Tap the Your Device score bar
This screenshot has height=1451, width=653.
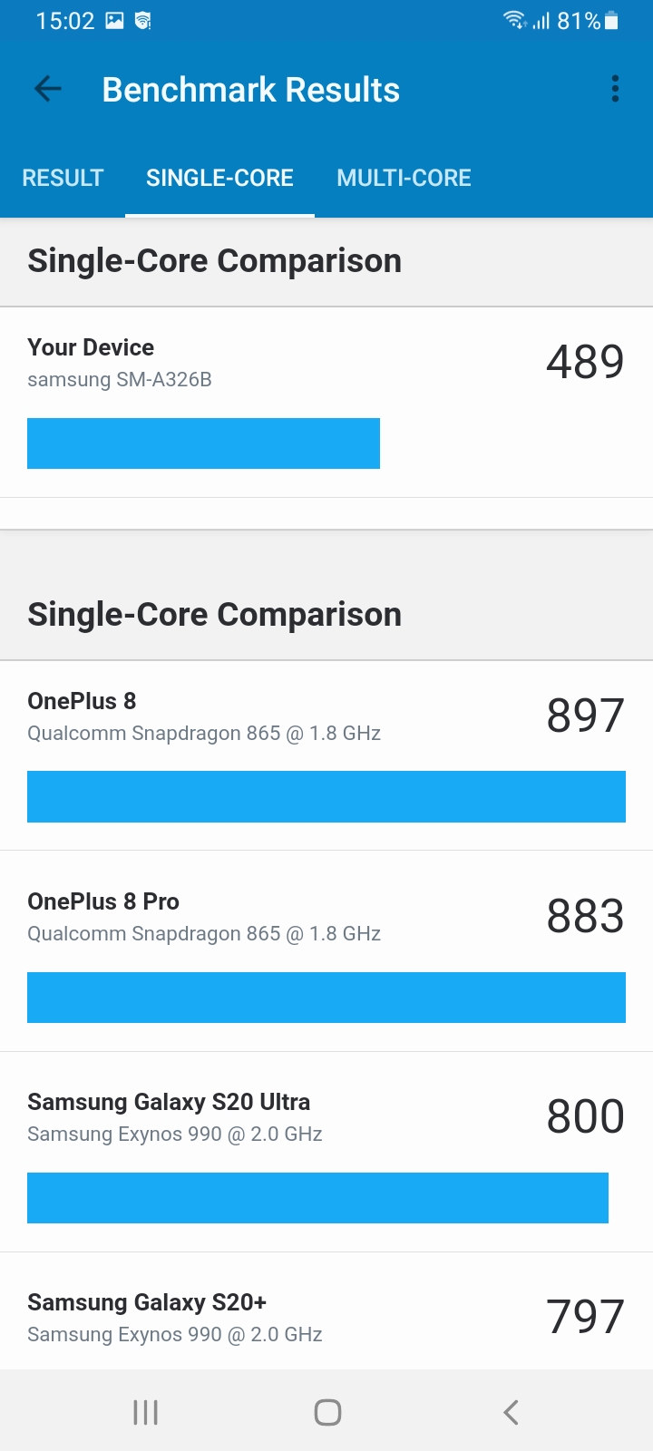(x=203, y=443)
